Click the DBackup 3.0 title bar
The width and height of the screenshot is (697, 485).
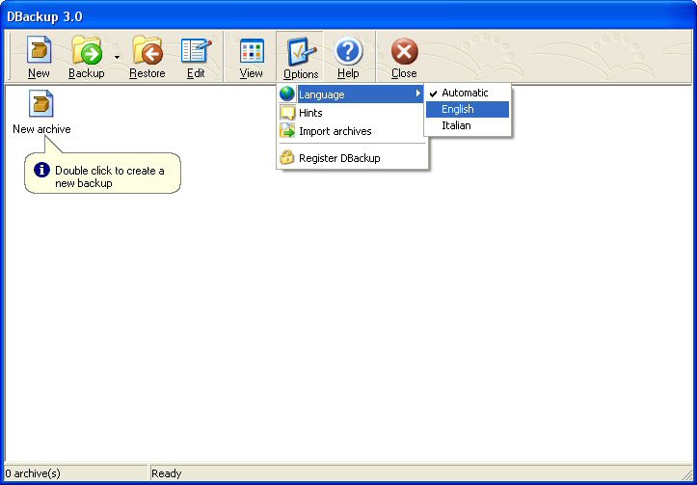tap(349, 17)
